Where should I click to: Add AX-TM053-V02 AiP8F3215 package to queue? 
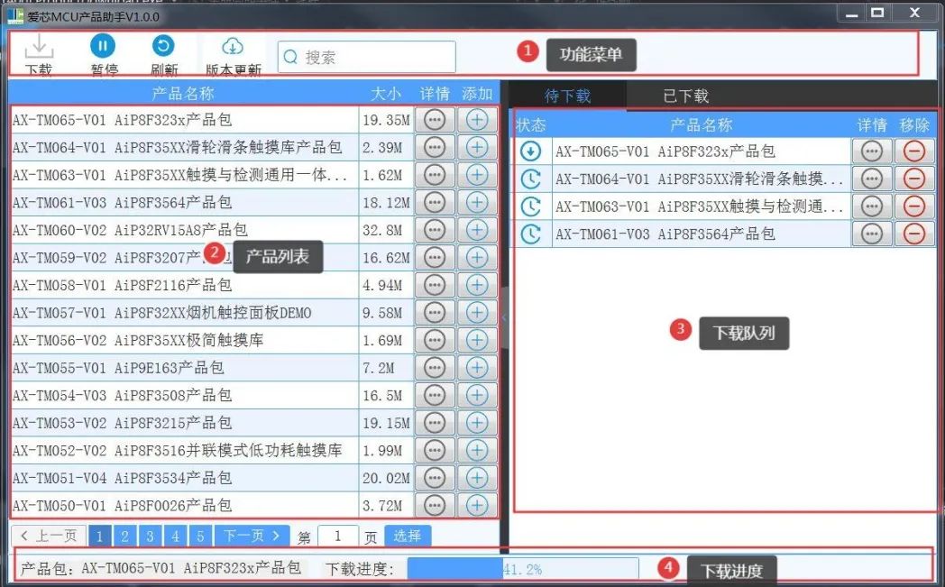pyautogui.click(x=477, y=423)
